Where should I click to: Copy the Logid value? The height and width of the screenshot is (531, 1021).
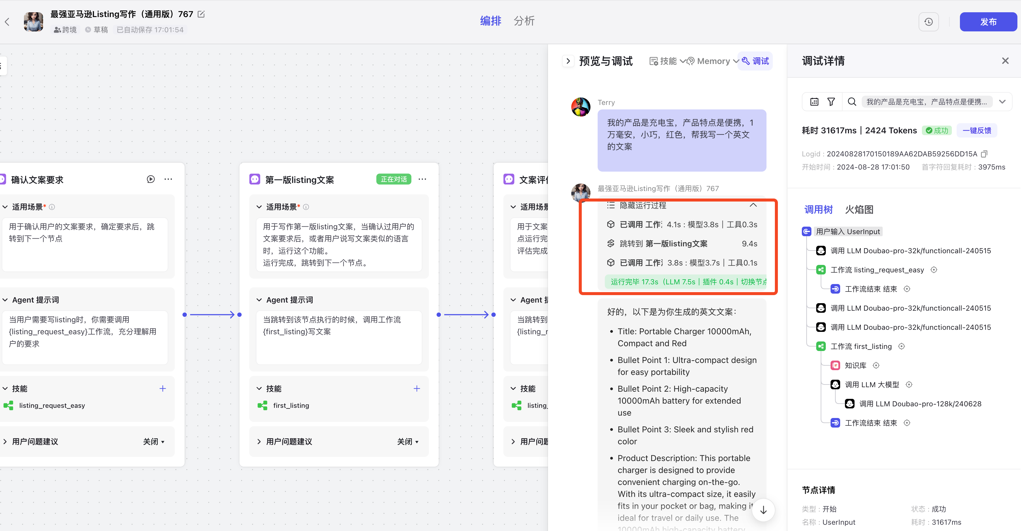(x=984, y=153)
